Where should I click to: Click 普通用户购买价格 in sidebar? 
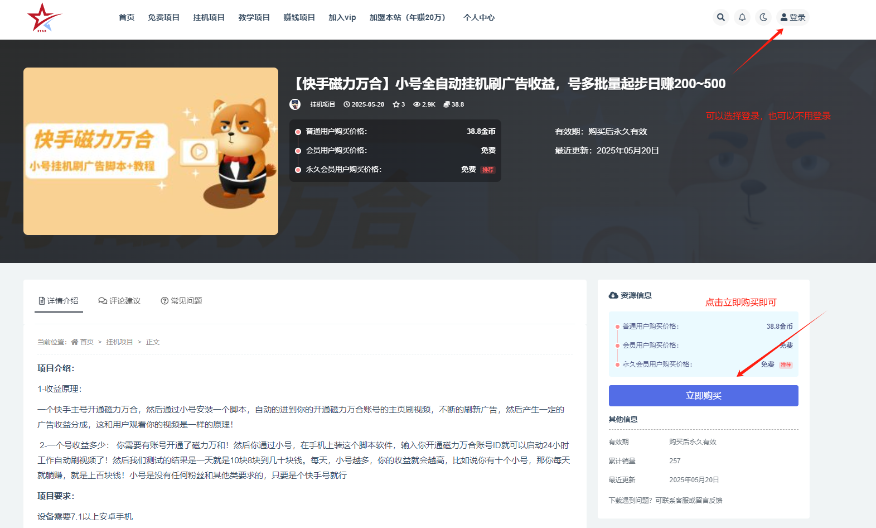tap(651, 326)
